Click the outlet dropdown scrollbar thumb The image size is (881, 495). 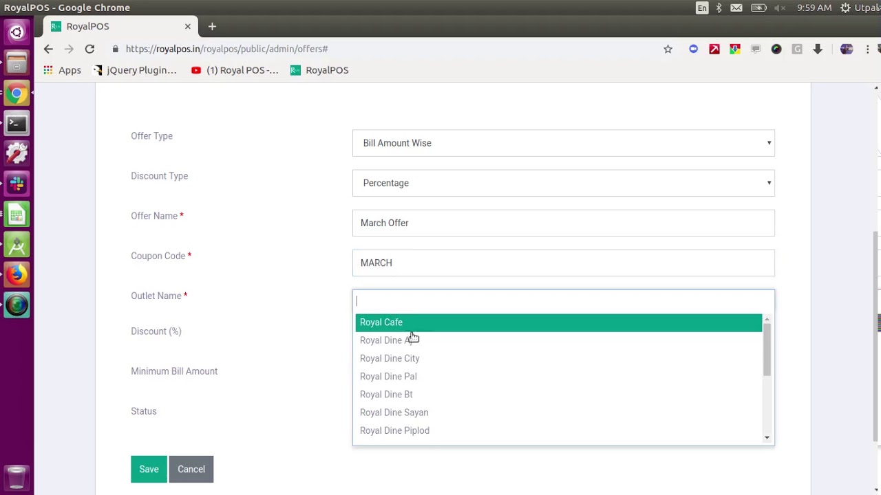[x=767, y=349]
